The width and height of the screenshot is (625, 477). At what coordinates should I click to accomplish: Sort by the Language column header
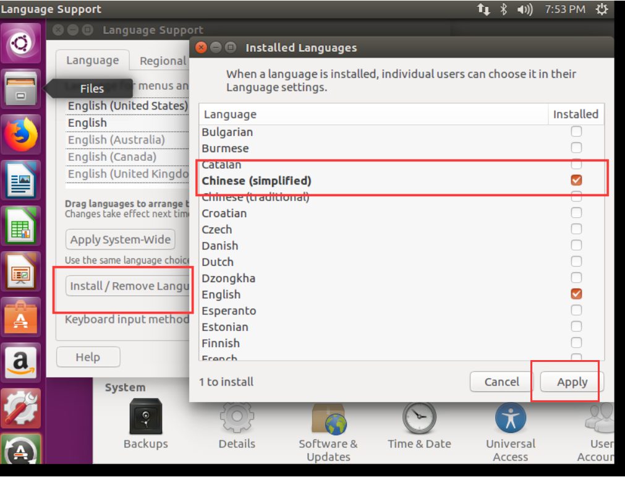pyautogui.click(x=374, y=114)
